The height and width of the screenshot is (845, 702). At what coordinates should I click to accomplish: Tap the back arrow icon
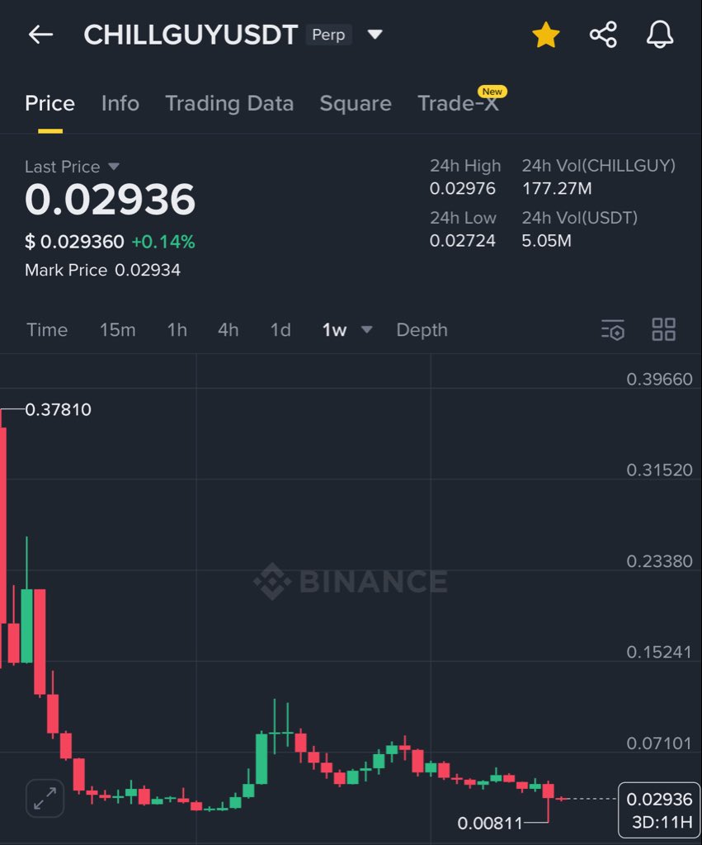pyautogui.click(x=40, y=35)
